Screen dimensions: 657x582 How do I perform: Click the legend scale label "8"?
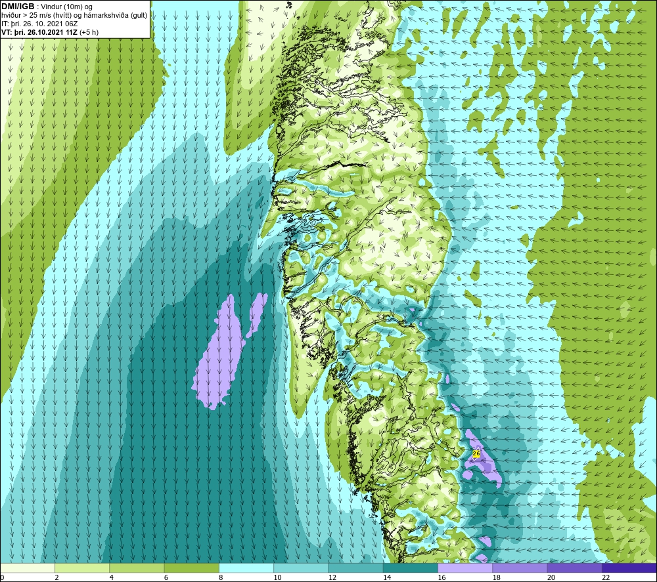click(x=221, y=577)
